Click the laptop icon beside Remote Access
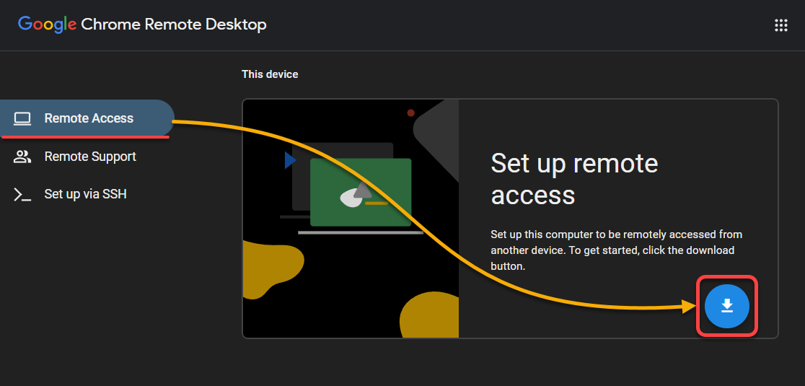This screenshot has height=386, width=805. coord(22,118)
